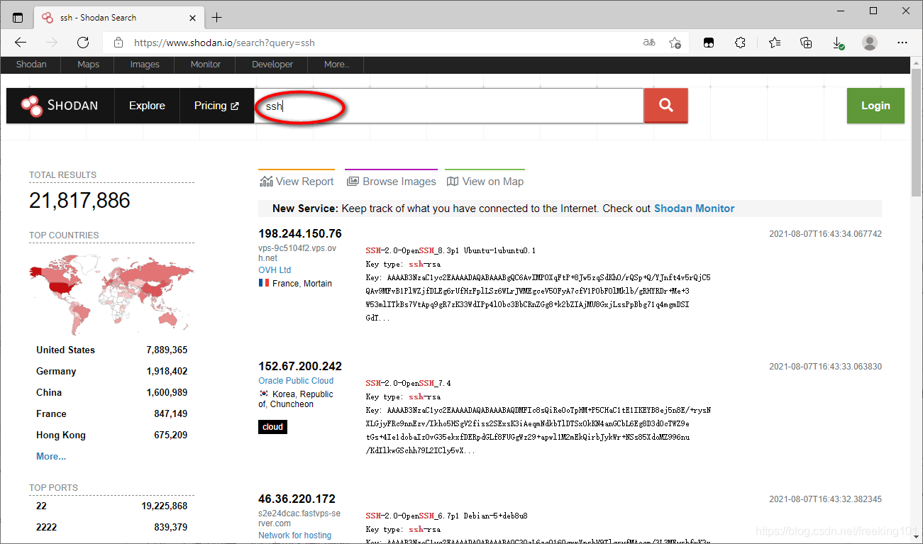Open the Monitor top menu item
This screenshot has height=544, width=923.
[x=206, y=65]
